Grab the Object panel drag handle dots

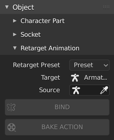coord(106,7)
